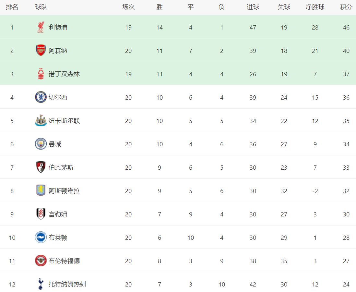Click the Bournemouth club crest icon

41,167
